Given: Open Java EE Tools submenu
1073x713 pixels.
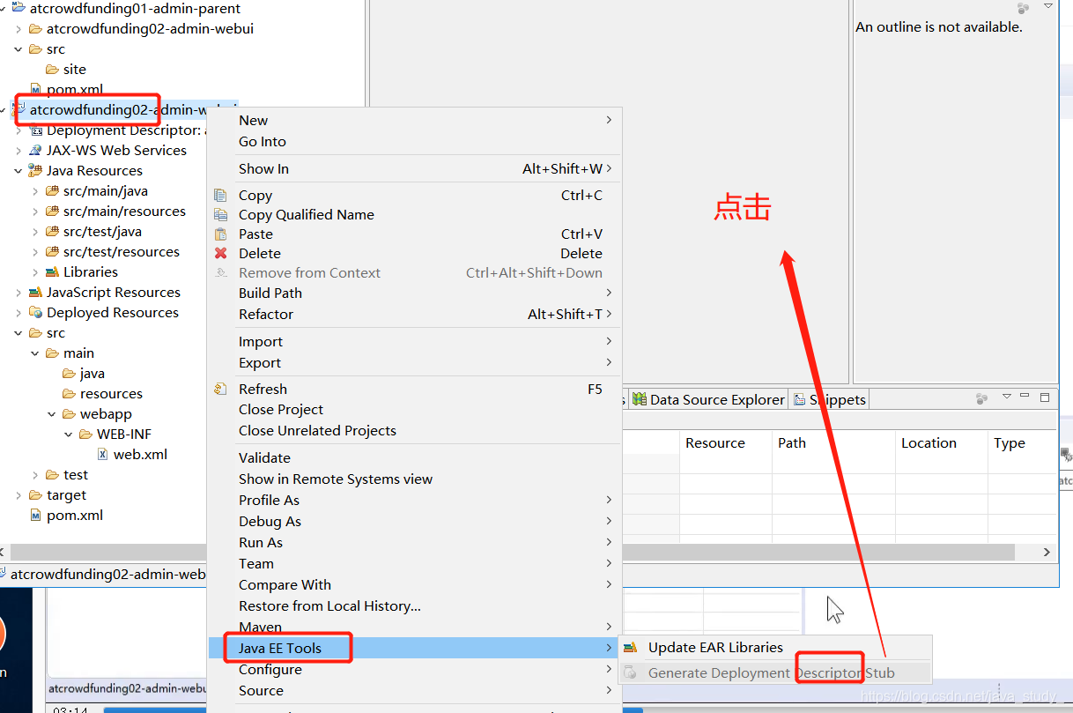Looking at the screenshot, I should coord(414,648).
